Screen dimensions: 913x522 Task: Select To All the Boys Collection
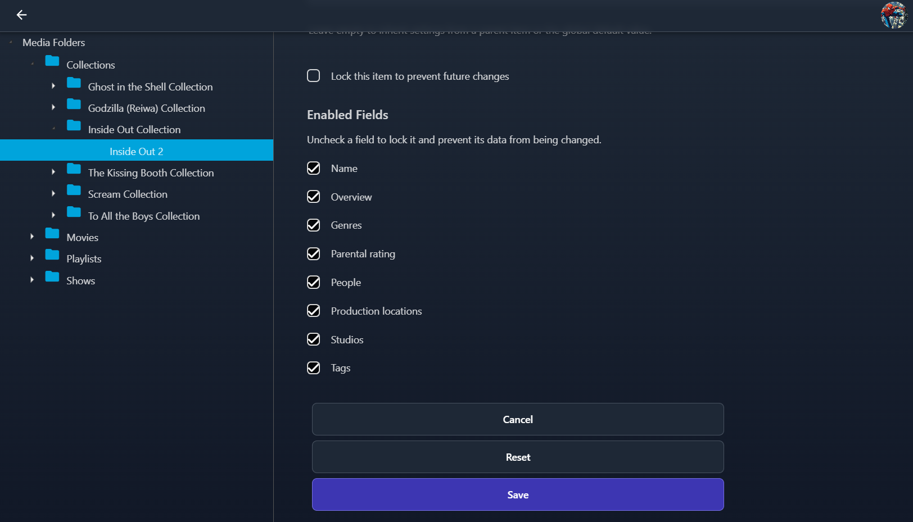tap(143, 216)
